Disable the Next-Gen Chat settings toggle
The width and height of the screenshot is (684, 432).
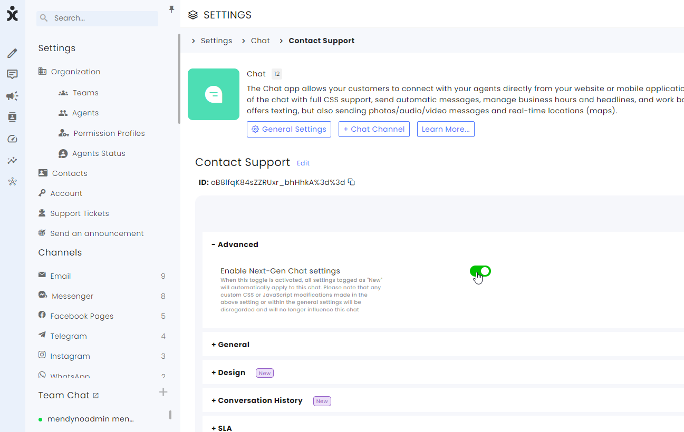(480, 271)
